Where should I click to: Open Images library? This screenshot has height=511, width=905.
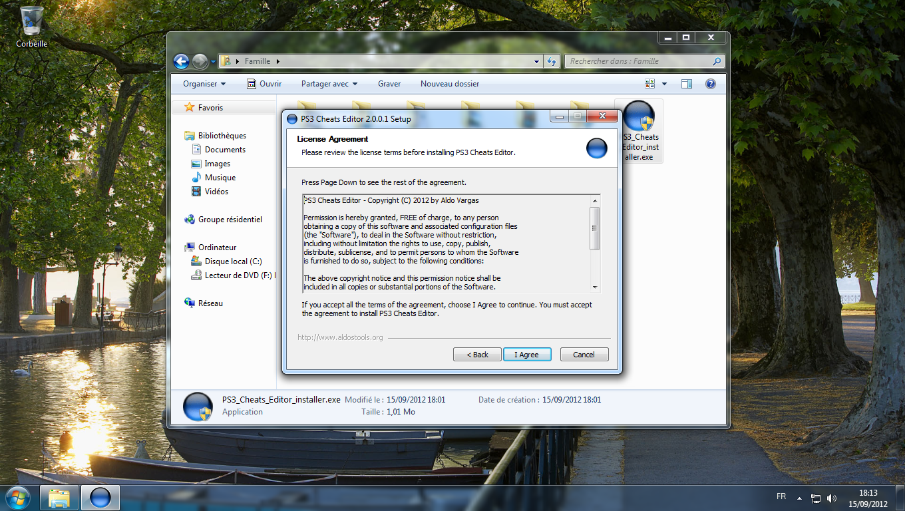217,164
